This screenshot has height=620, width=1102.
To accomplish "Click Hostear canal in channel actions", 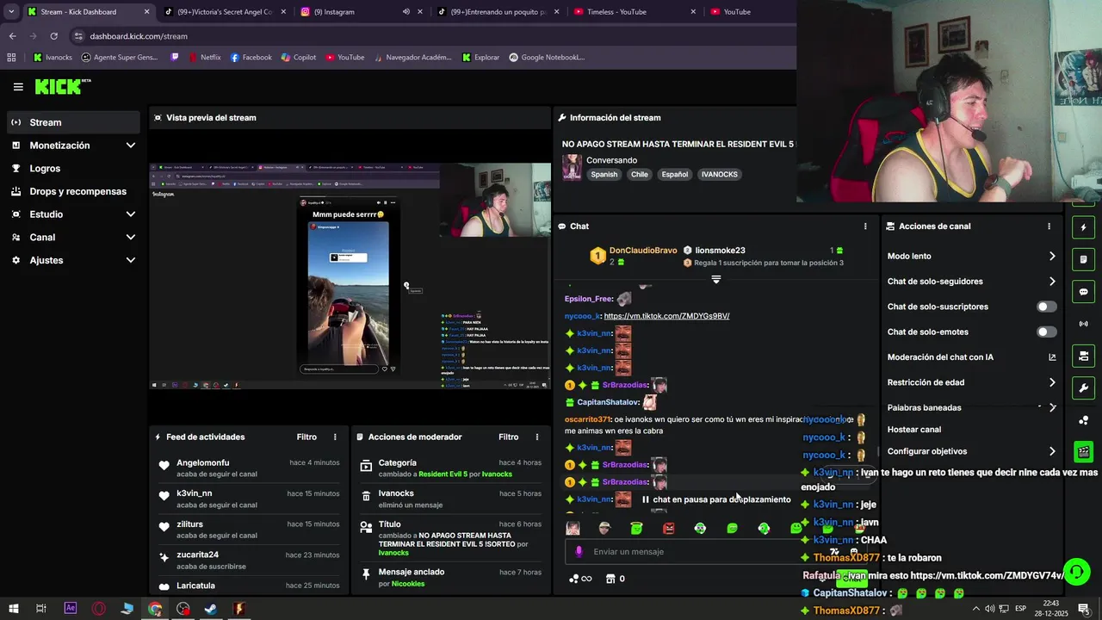I will coord(914,430).
